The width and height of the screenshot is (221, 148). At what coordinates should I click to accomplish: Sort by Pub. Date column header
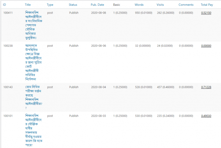pyautogui.click(x=97, y=5)
